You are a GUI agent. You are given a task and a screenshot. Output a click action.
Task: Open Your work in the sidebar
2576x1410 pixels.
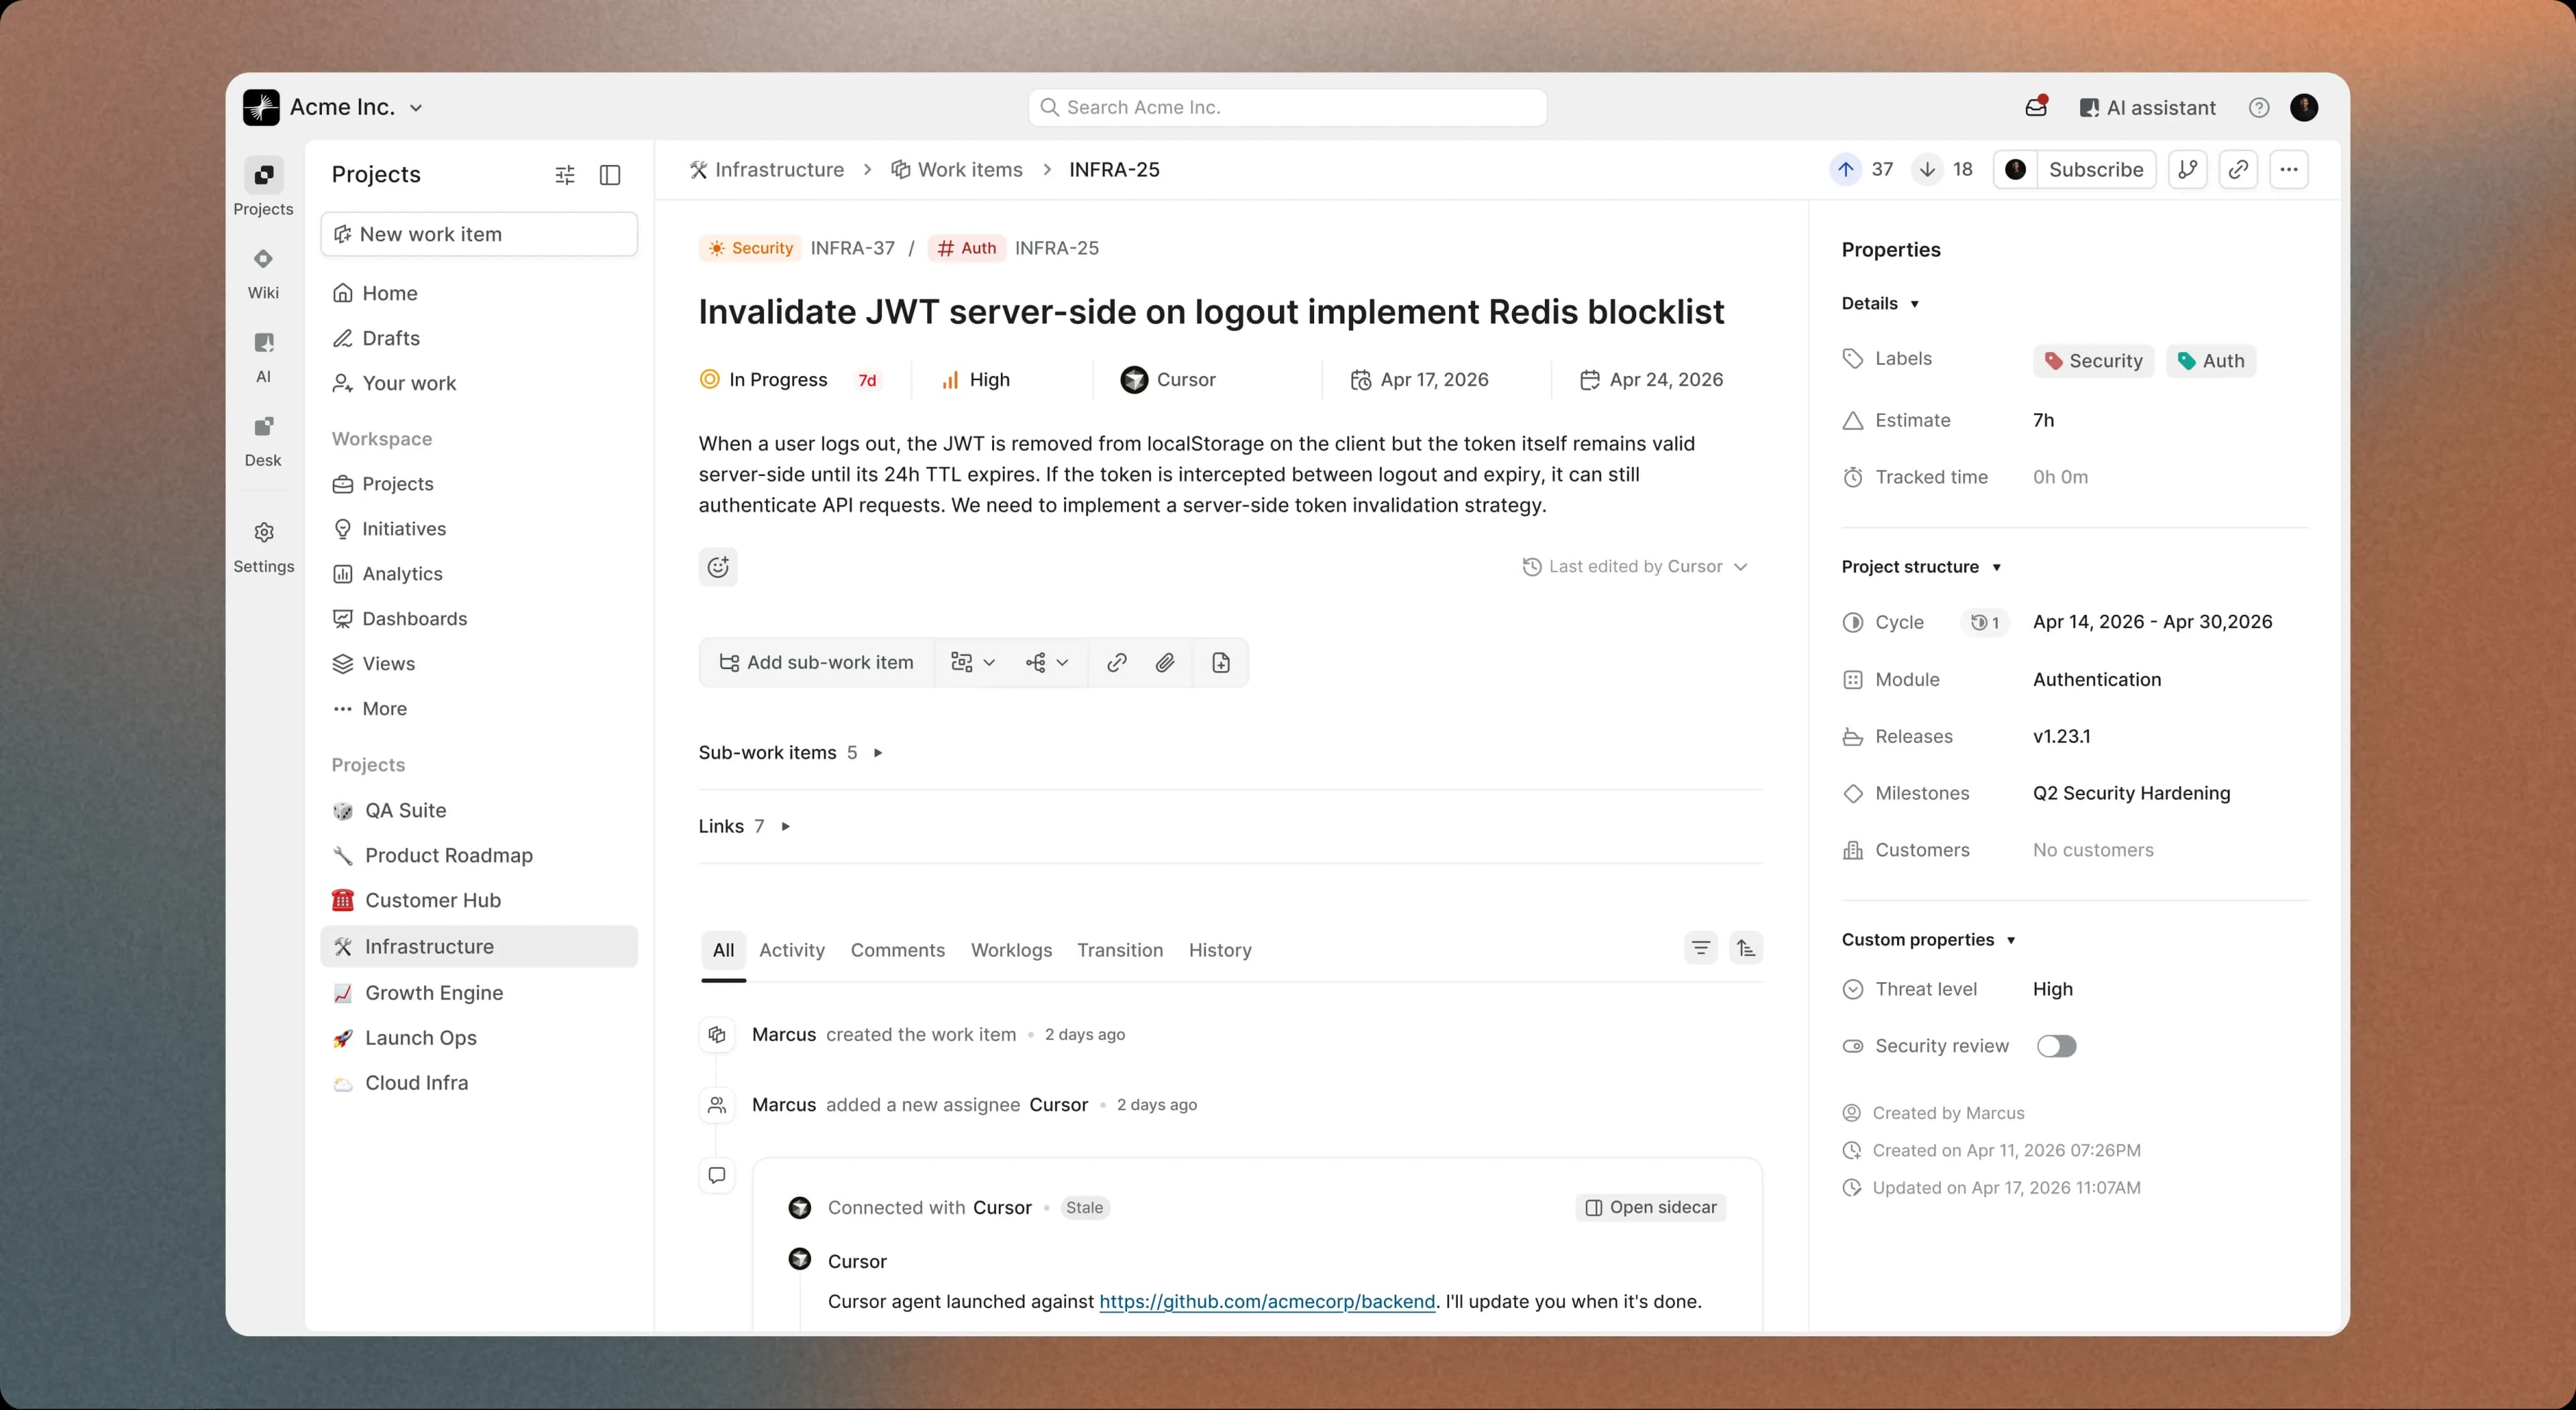[479, 383]
